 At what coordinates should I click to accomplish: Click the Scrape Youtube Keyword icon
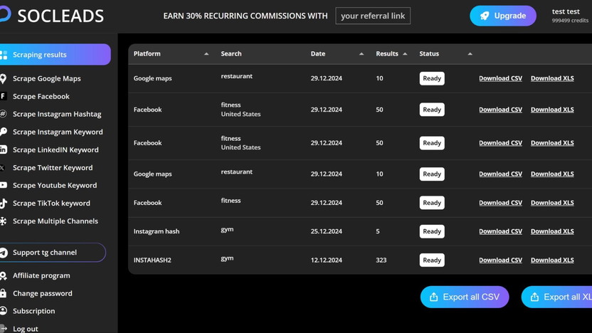(x=4, y=185)
